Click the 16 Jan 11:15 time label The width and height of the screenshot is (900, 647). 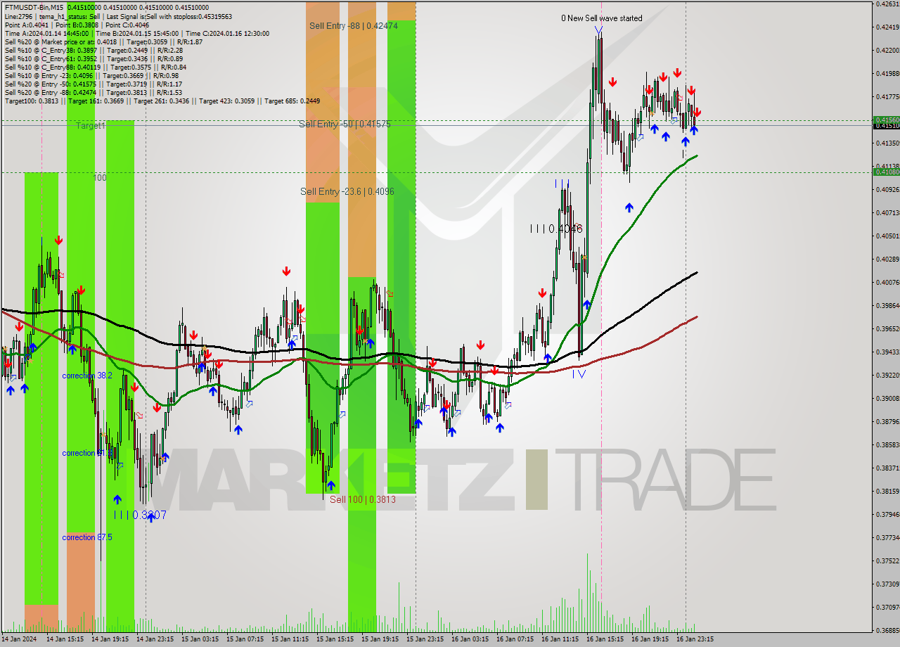pyautogui.click(x=560, y=639)
